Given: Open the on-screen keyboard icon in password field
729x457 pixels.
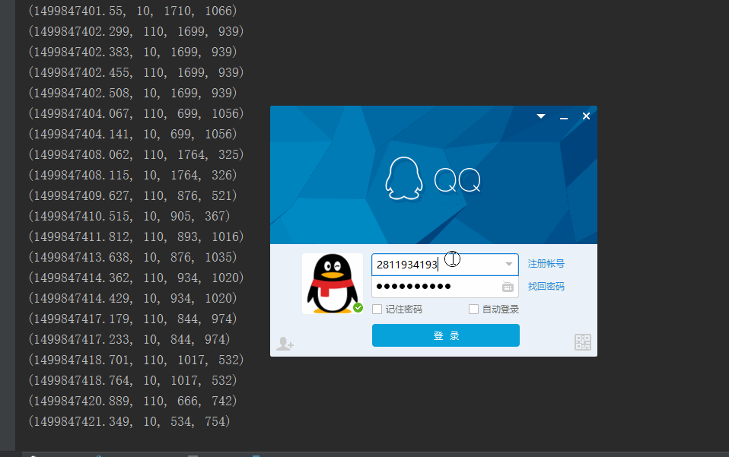Looking at the screenshot, I should pos(507,287).
